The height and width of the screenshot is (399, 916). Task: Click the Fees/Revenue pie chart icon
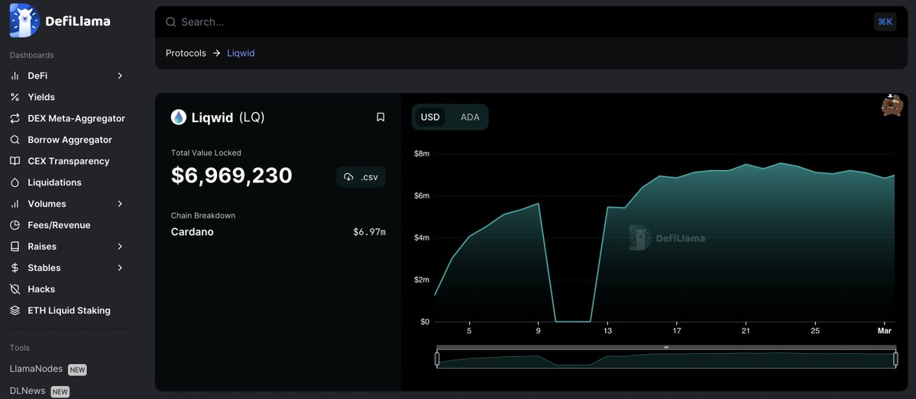coord(15,225)
